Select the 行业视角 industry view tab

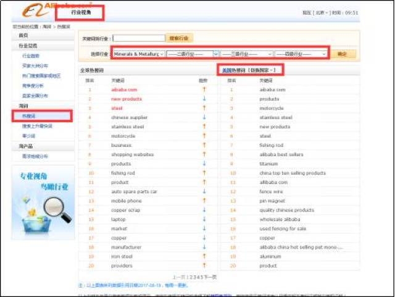(81, 12)
